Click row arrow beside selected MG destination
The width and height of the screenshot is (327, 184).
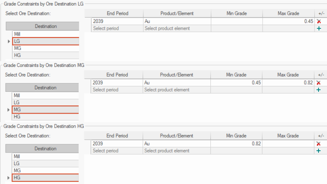coord(8,110)
